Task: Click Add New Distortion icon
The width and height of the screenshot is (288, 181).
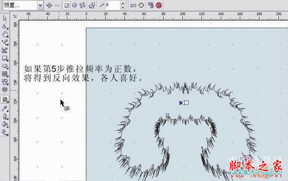Action: tap(91, 6)
